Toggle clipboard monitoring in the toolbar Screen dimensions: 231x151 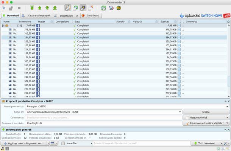pyautogui.click(x=68, y=8)
